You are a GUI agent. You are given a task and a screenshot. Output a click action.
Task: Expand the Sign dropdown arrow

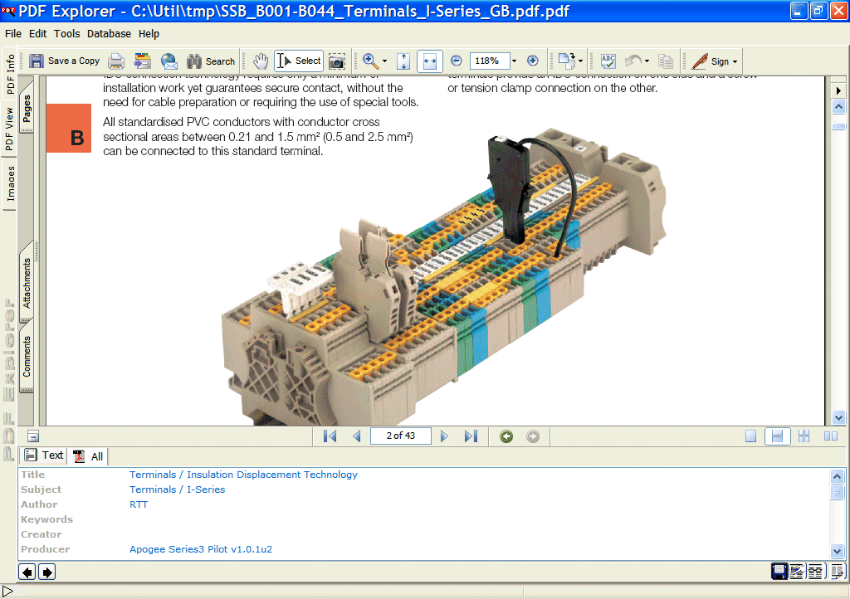pyautogui.click(x=735, y=62)
